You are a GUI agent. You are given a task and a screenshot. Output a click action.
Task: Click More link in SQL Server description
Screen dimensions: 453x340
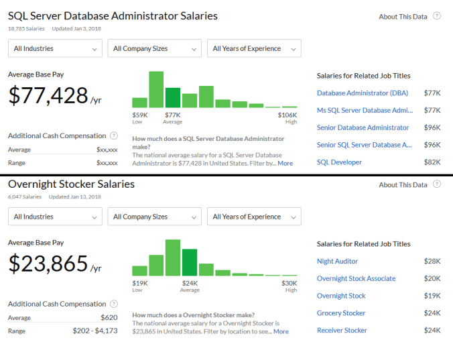(285, 163)
